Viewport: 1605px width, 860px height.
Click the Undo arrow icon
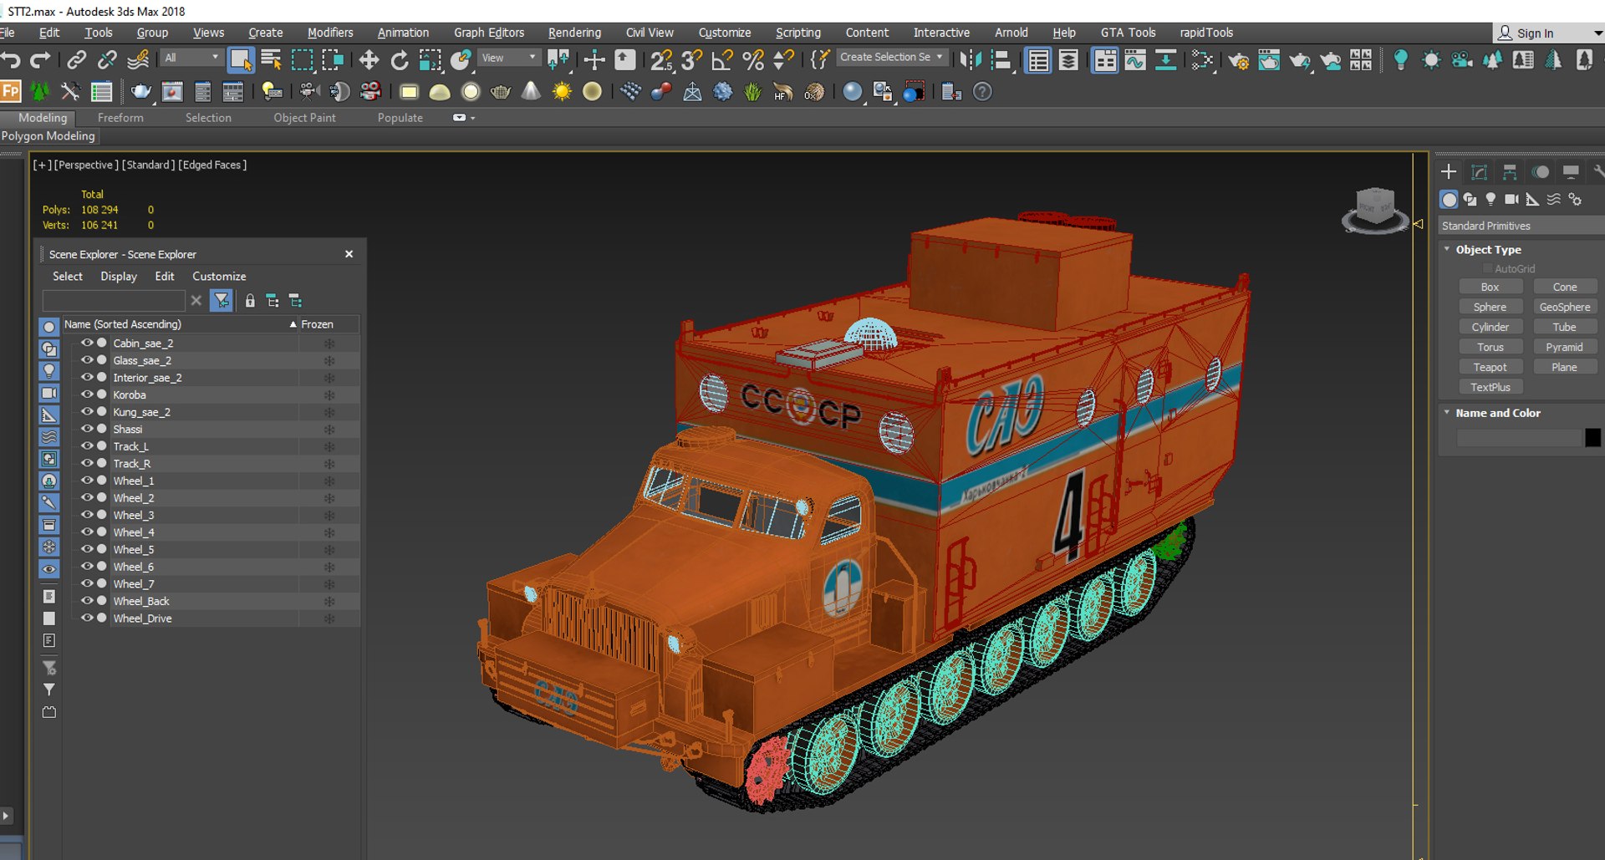[11, 60]
